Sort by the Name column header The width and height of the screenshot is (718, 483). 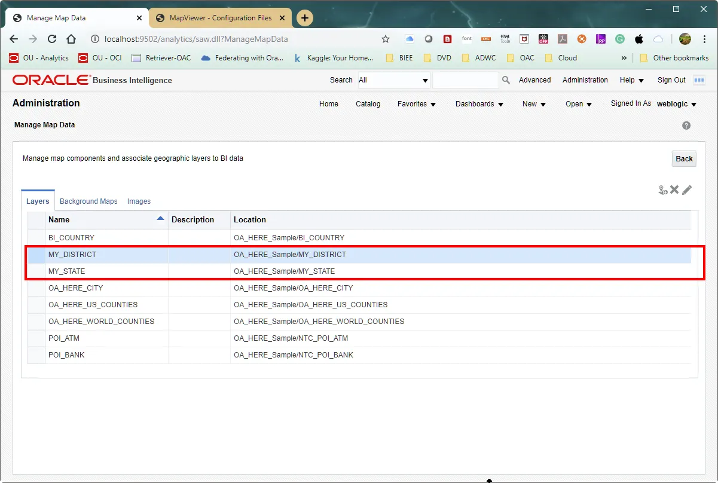click(x=59, y=219)
